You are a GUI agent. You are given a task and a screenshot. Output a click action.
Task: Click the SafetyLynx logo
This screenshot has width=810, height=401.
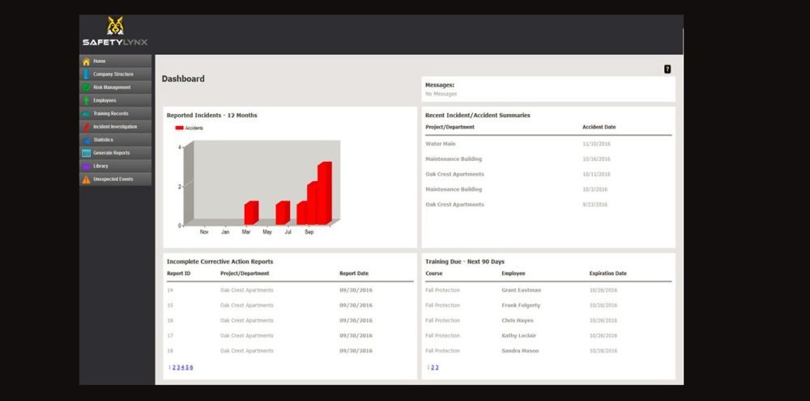(115, 32)
